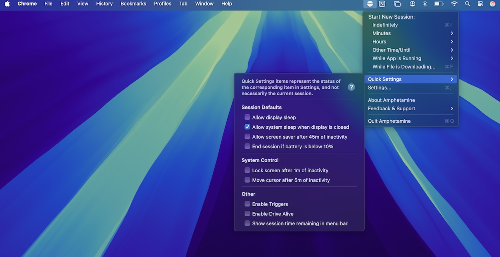
Task: Click the Other section heading text
Action: 248,194
